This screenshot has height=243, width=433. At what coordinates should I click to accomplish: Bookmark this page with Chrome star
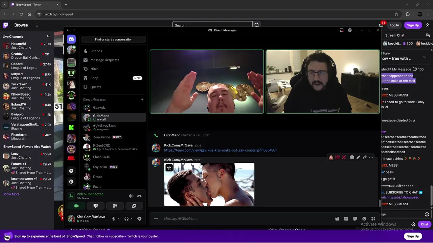tap(396, 14)
